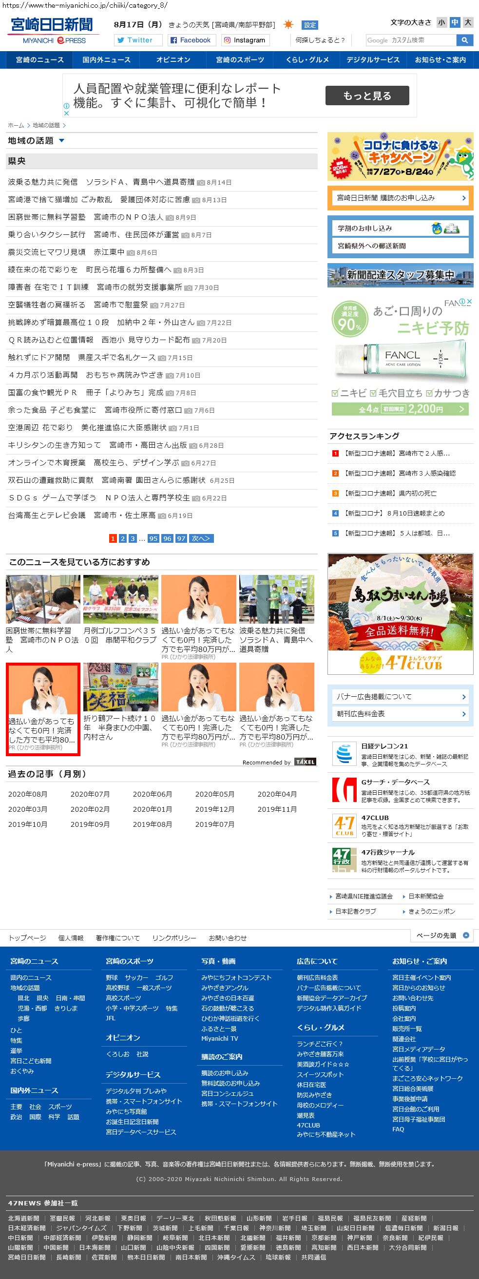Click 次へ> next page button
This screenshot has width=479, height=1279.
(201, 538)
